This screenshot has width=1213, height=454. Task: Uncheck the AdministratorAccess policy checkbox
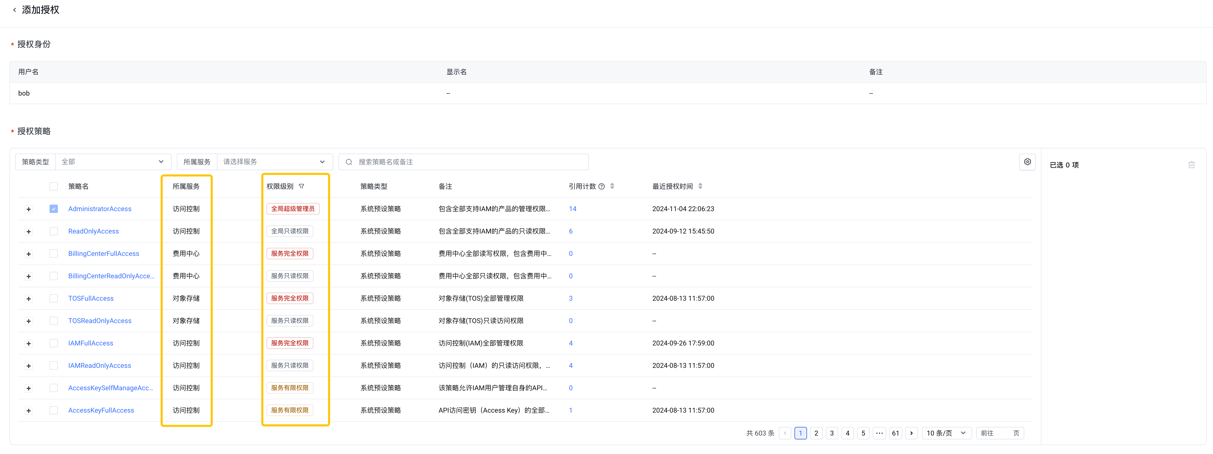coord(54,209)
